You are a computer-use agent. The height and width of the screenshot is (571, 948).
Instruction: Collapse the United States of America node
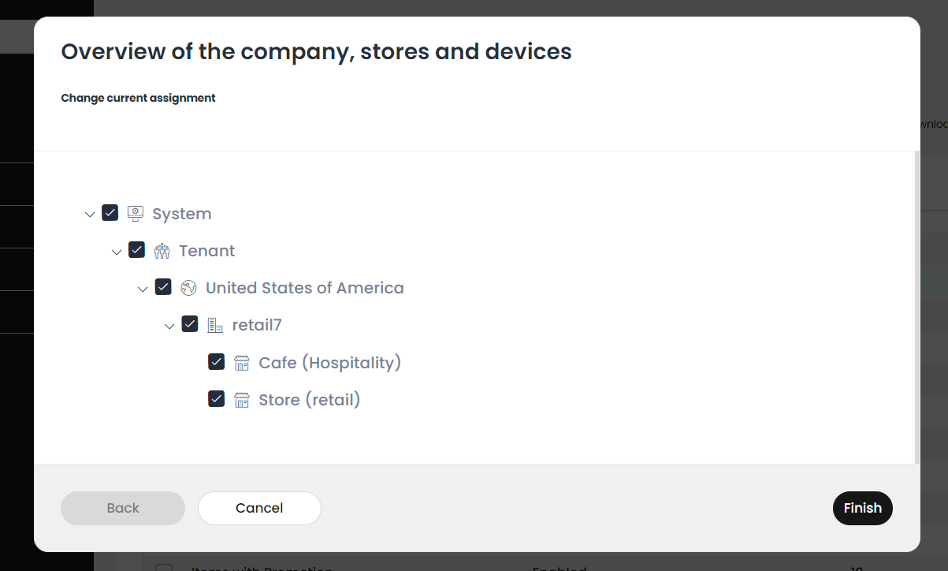pyautogui.click(x=143, y=289)
